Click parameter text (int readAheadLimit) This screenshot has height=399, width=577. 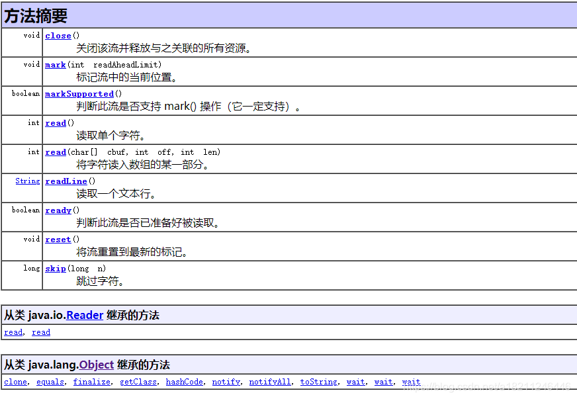pyautogui.click(x=114, y=65)
